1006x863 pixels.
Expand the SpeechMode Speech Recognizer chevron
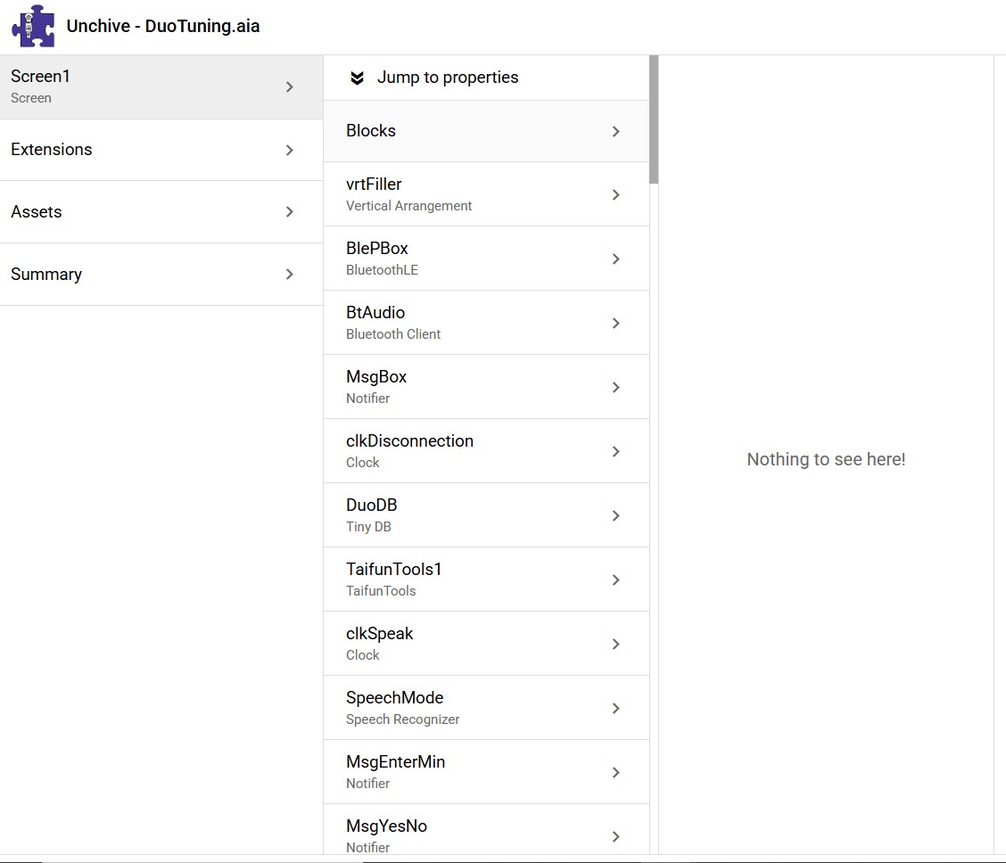pyautogui.click(x=616, y=708)
